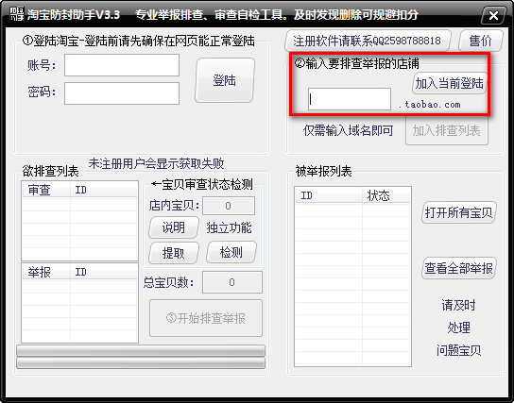514x403 pixels.
Task: Click the 问题宝贝 text
Action: coord(458,350)
